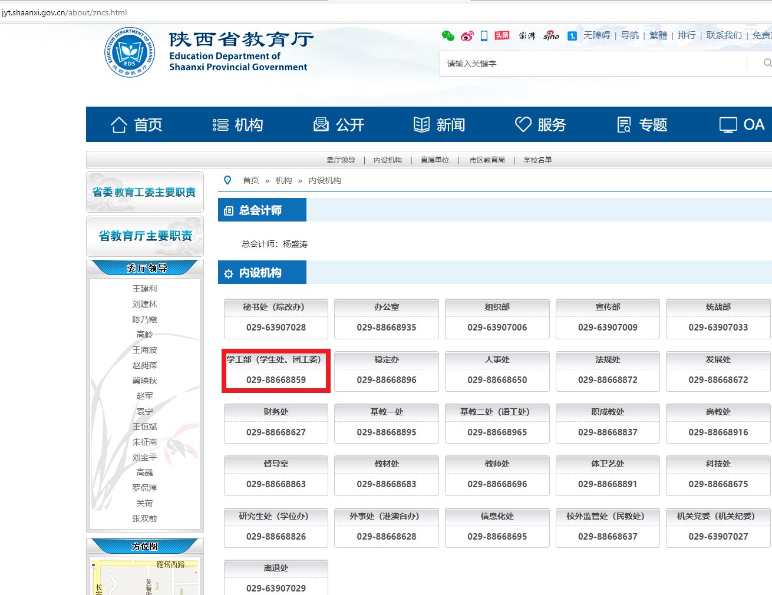Switch to traditional Chinese via 繁體
Image resolution: width=772 pixels, height=595 pixels.
click(658, 36)
